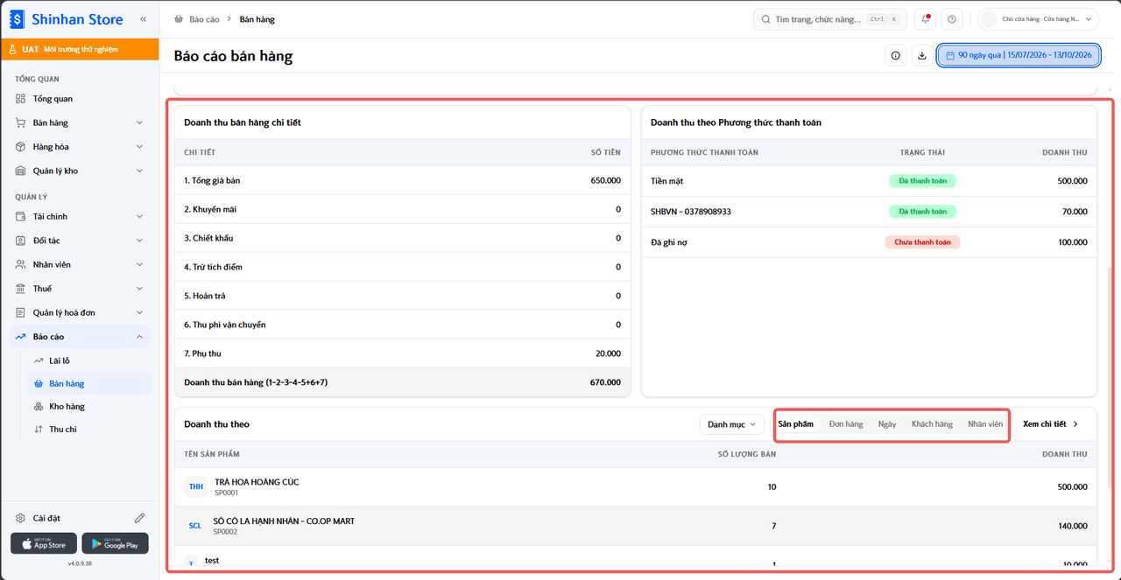
Task: Show report info via the circled-i icon
Action: coord(895,56)
